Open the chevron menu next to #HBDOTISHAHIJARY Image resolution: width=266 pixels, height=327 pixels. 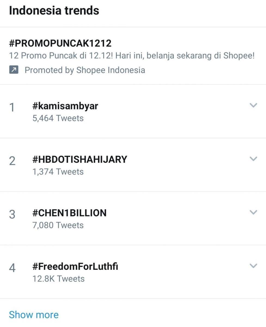[253, 159]
